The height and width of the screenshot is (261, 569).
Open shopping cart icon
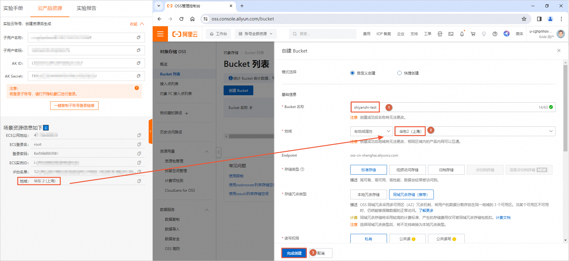(x=473, y=34)
